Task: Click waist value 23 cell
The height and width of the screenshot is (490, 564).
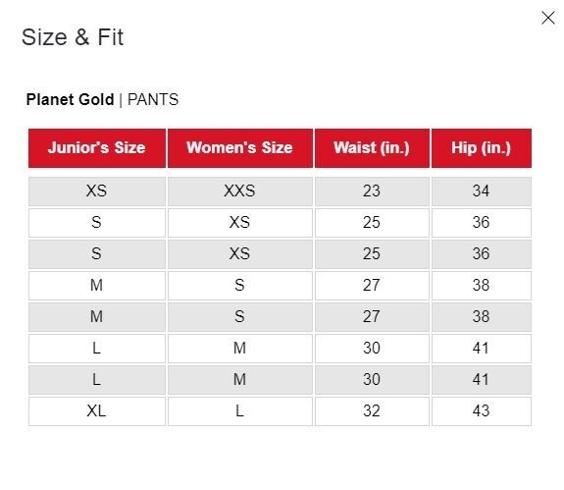Action: [372, 191]
